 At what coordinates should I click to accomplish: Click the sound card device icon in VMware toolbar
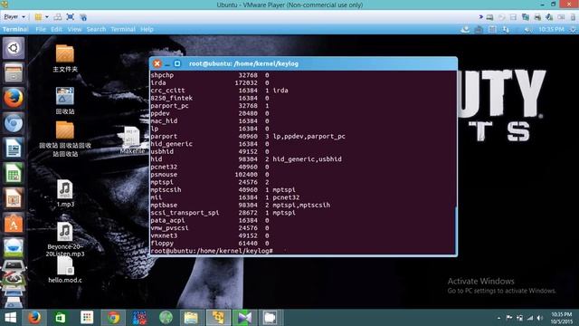tap(549, 17)
